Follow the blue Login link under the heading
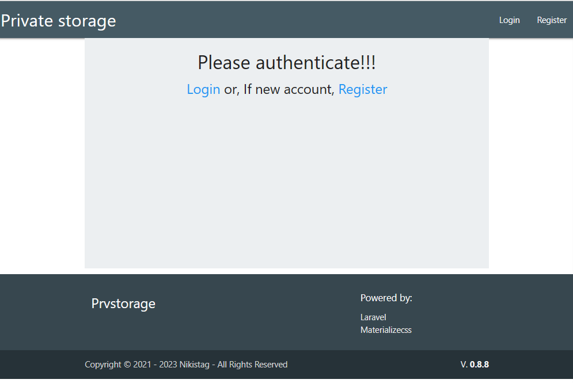573x383 pixels. pos(203,89)
